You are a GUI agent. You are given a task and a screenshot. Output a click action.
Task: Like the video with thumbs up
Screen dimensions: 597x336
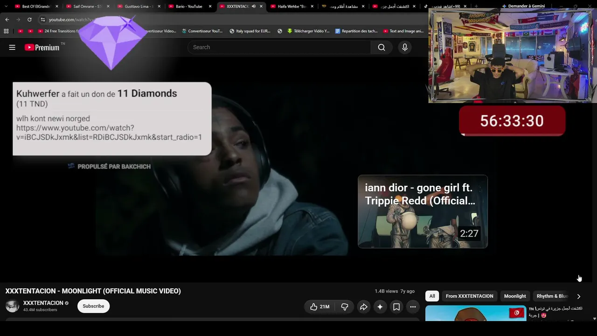point(320,307)
